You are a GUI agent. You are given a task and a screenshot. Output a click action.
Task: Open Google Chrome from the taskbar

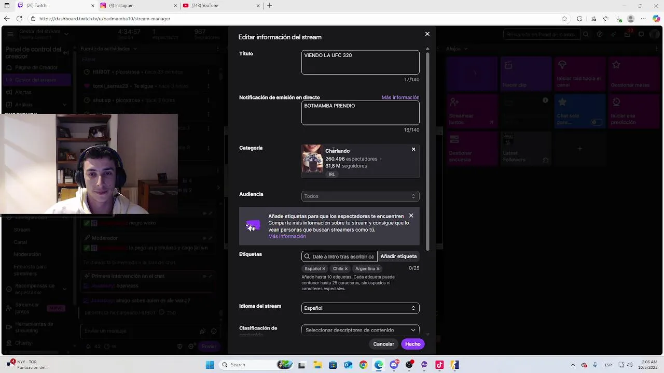tap(363, 365)
